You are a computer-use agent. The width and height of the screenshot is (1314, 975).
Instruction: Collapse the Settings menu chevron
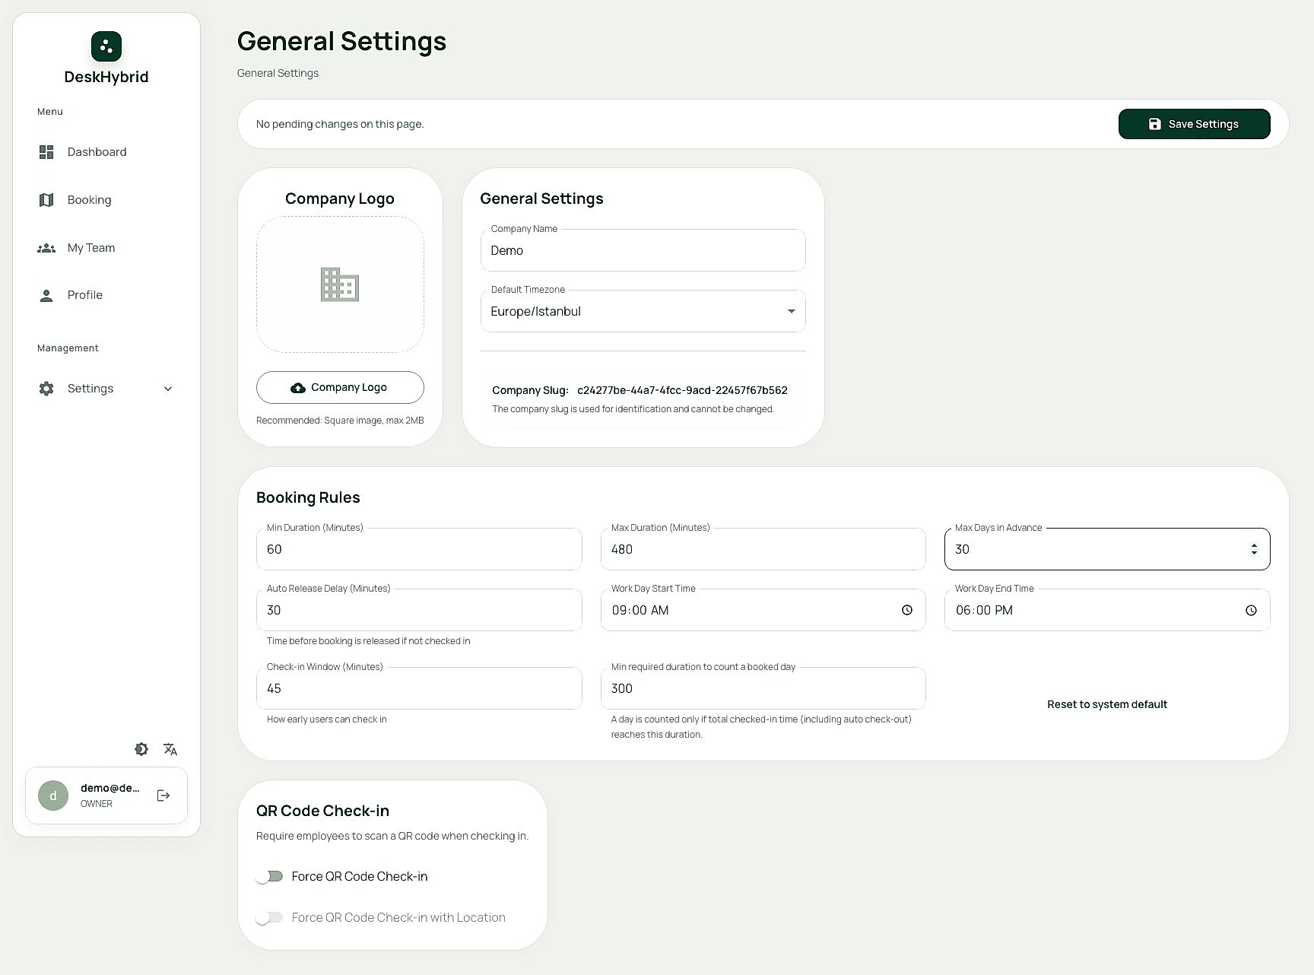pyautogui.click(x=167, y=388)
